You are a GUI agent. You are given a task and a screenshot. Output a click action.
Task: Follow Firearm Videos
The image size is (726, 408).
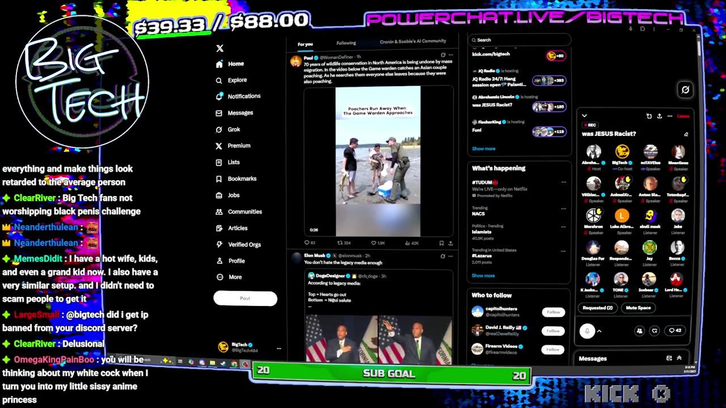click(553, 349)
